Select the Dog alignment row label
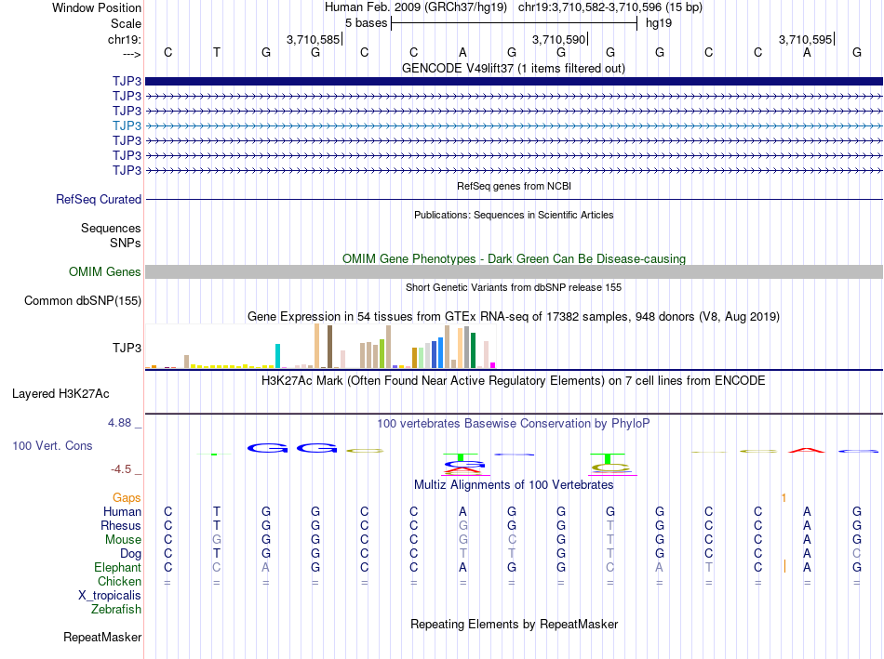Viewport: 884px width, 659px height. pyautogui.click(x=130, y=554)
